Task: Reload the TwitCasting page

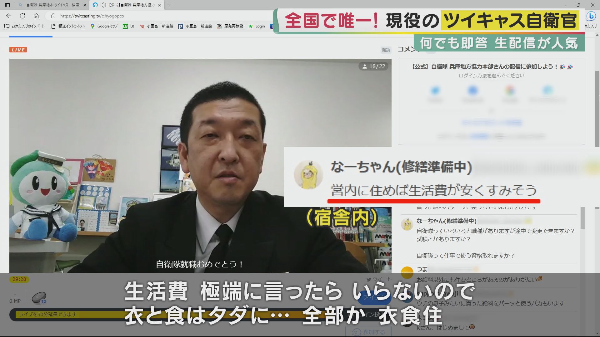Action: [x=22, y=16]
